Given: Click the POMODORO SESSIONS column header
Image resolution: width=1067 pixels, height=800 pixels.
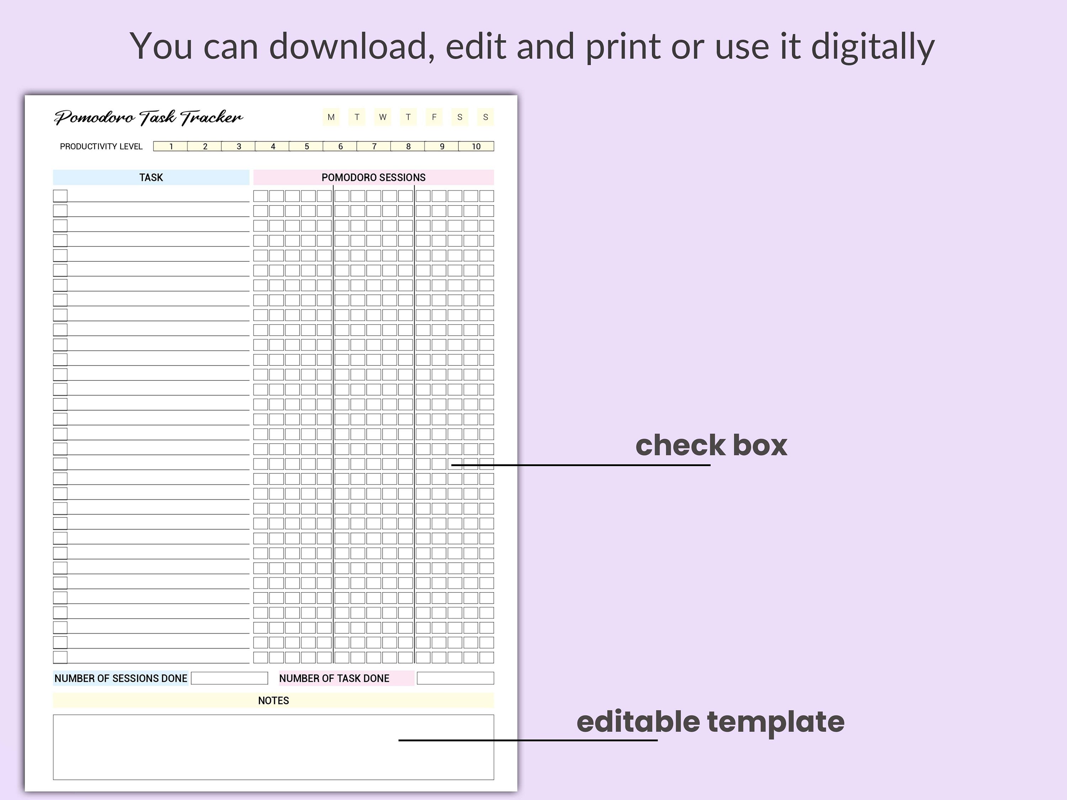Looking at the screenshot, I should (374, 177).
